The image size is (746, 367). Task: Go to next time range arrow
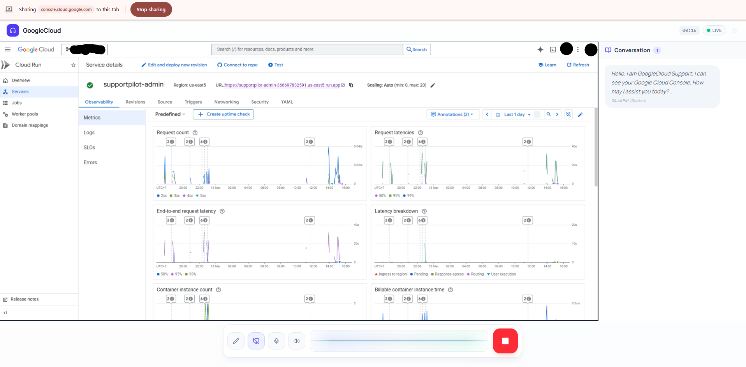pyautogui.click(x=557, y=114)
